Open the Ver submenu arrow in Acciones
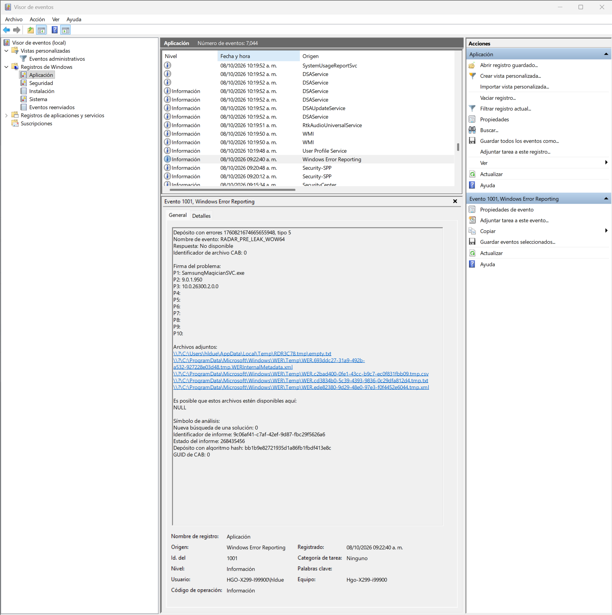This screenshot has height=615, width=612. tap(606, 162)
